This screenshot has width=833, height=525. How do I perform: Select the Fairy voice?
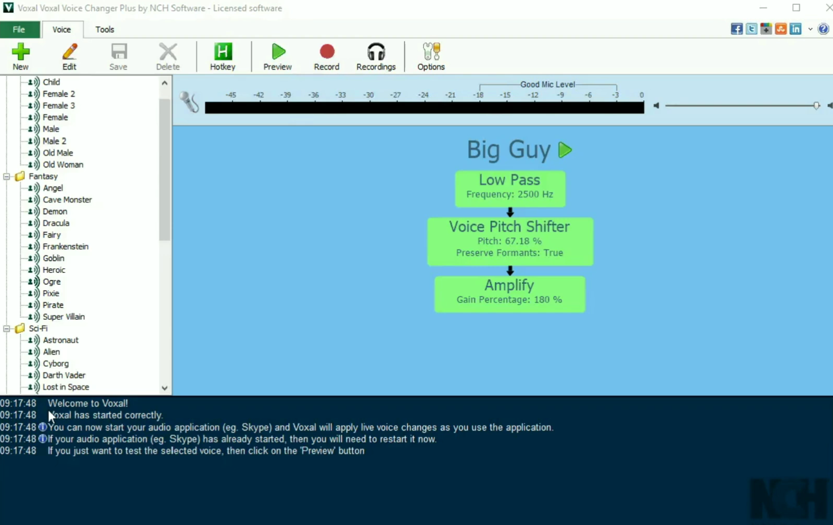coord(52,235)
